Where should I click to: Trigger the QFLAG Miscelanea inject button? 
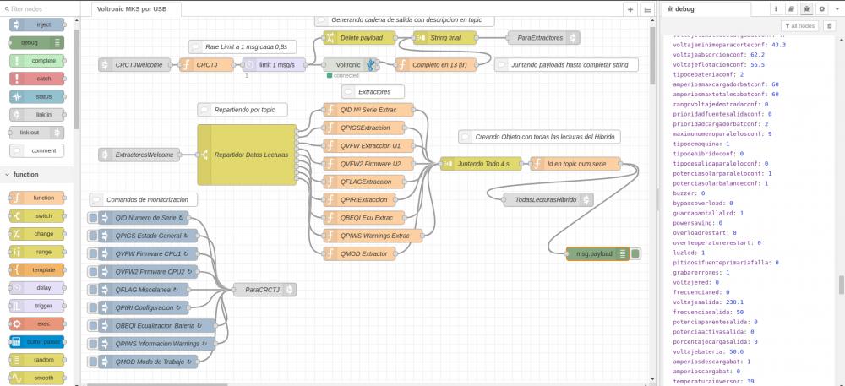(x=93, y=290)
